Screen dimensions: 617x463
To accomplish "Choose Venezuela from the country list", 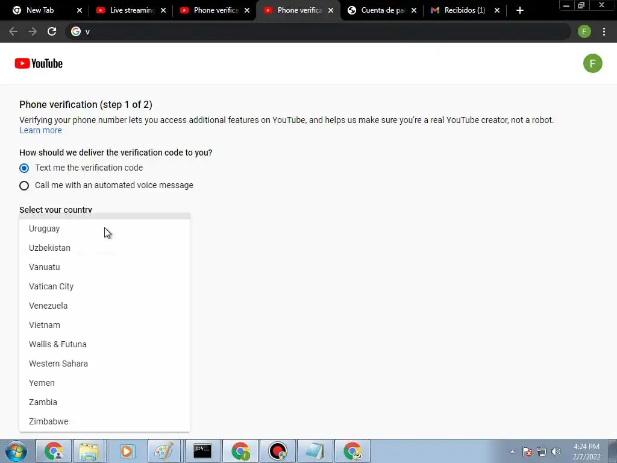I will coord(105,306).
